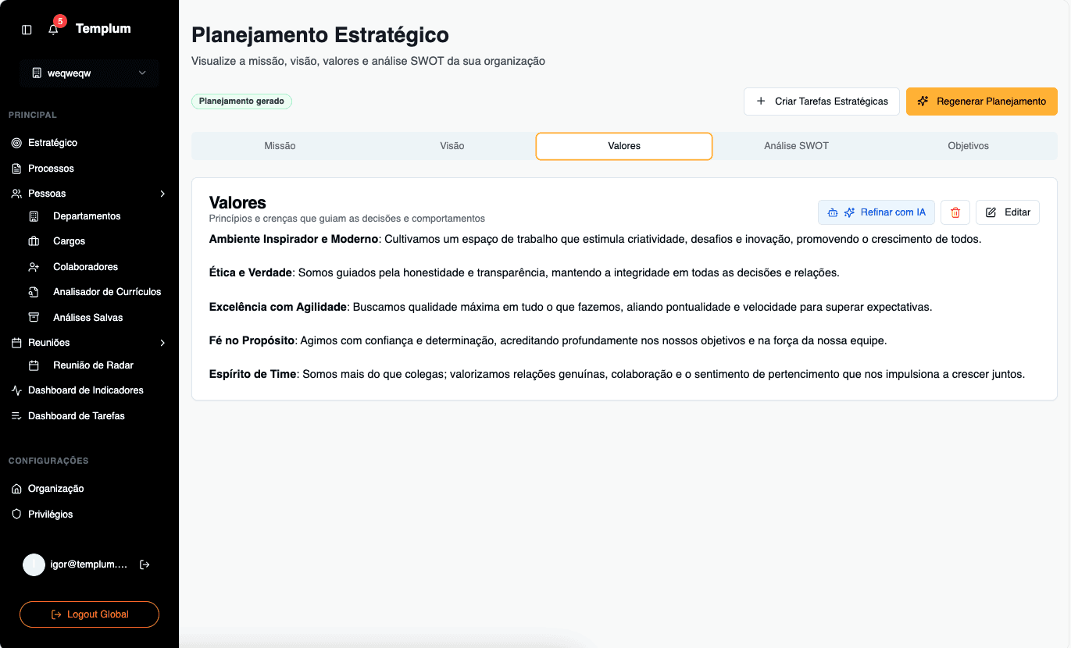Image resolution: width=1071 pixels, height=648 pixels.
Task: Click Regenerar Planejamento button
Action: point(982,101)
